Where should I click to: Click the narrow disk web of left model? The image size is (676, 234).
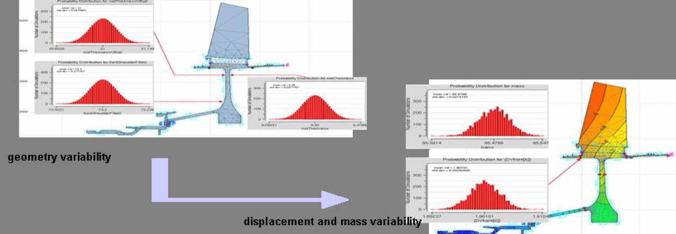pyautogui.click(x=229, y=86)
